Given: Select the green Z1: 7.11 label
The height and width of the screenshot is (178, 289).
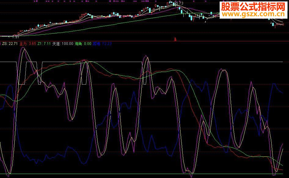Looking at the screenshot, I should pos(44,44).
